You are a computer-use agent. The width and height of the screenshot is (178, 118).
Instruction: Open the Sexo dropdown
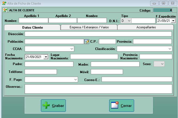coord(162,64)
